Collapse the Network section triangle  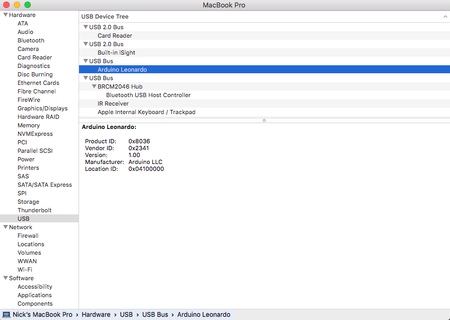[5, 227]
